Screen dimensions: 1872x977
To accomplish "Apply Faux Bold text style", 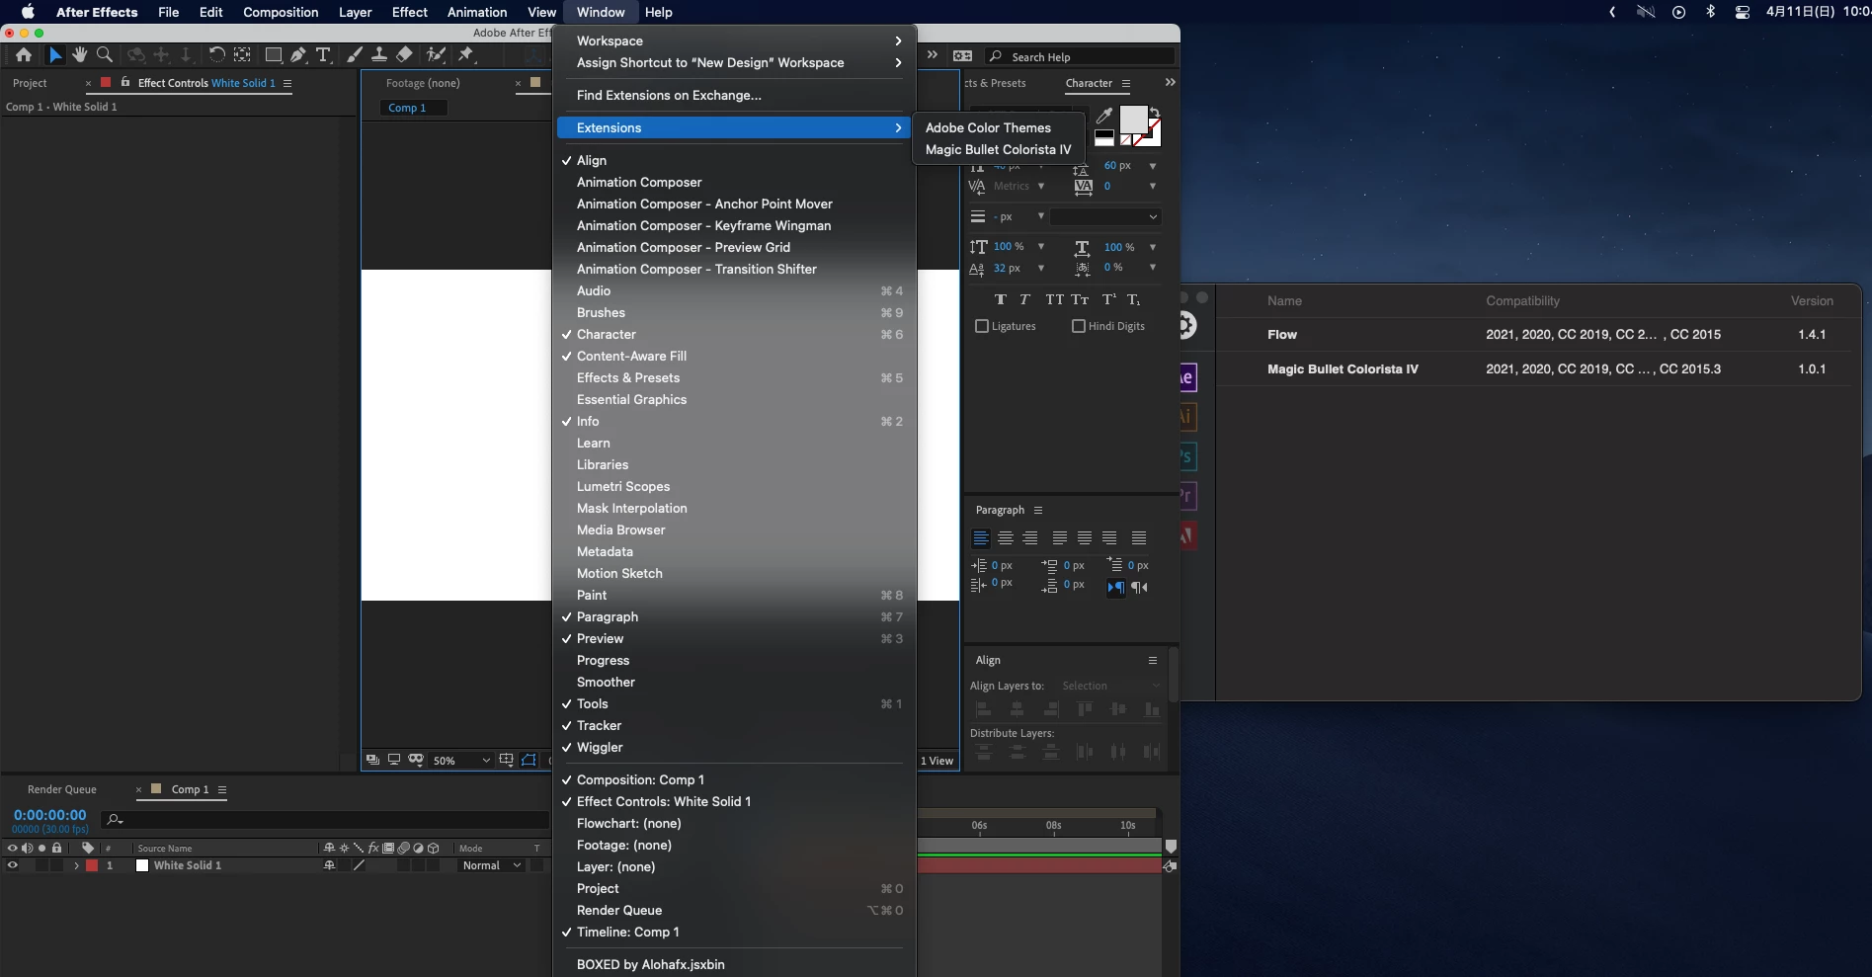I will [x=1001, y=299].
